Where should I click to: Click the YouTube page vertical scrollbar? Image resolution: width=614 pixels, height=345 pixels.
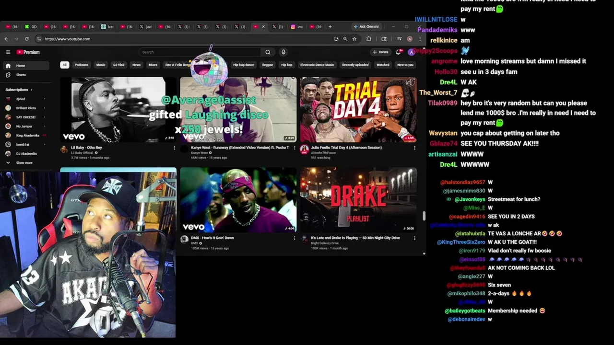[x=424, y=216]
